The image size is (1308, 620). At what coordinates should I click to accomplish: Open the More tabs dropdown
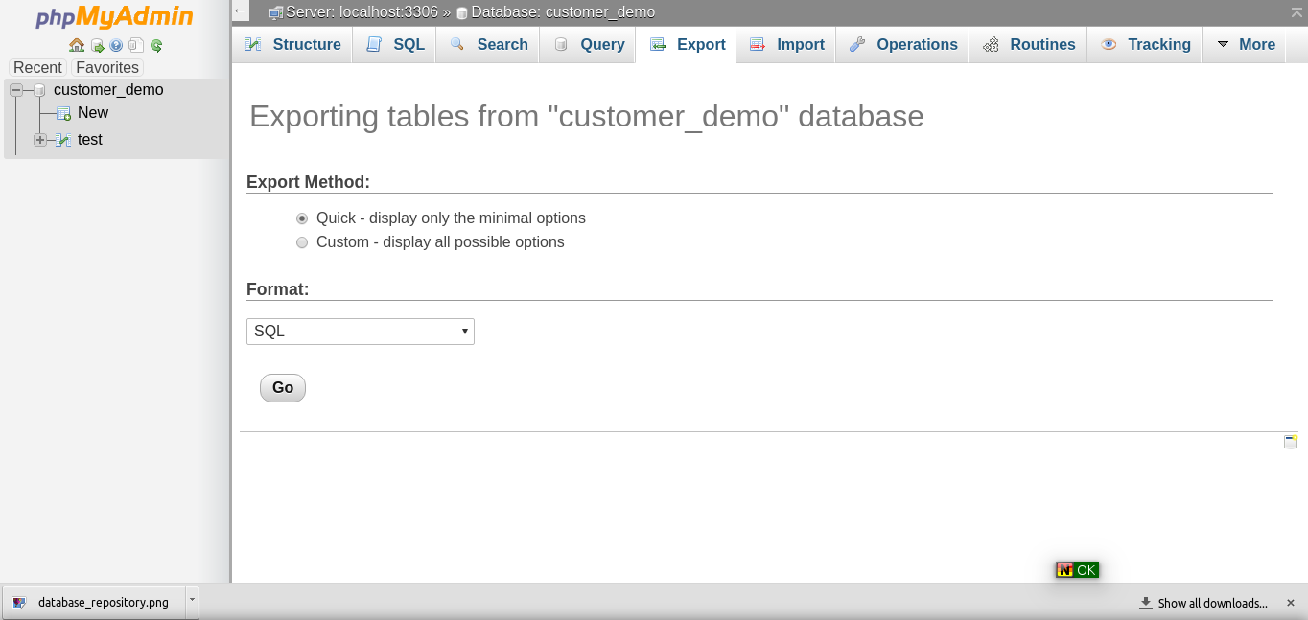[1246, 45]
